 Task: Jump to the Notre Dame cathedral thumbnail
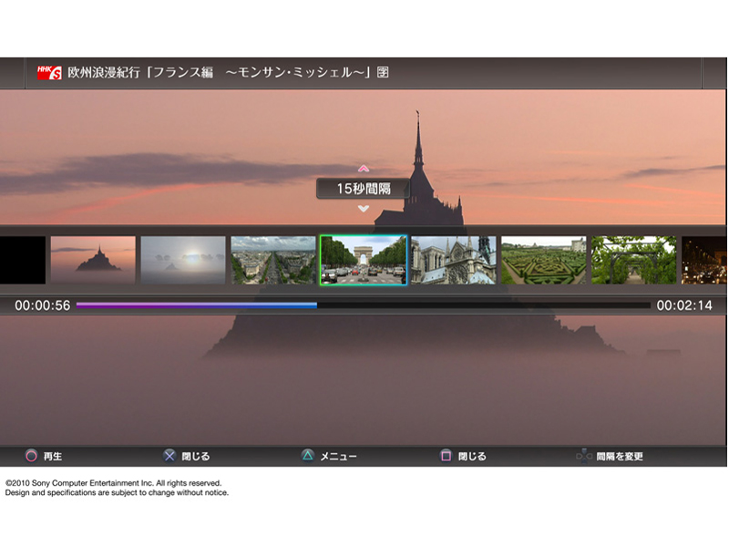click(x=453, y=260)
